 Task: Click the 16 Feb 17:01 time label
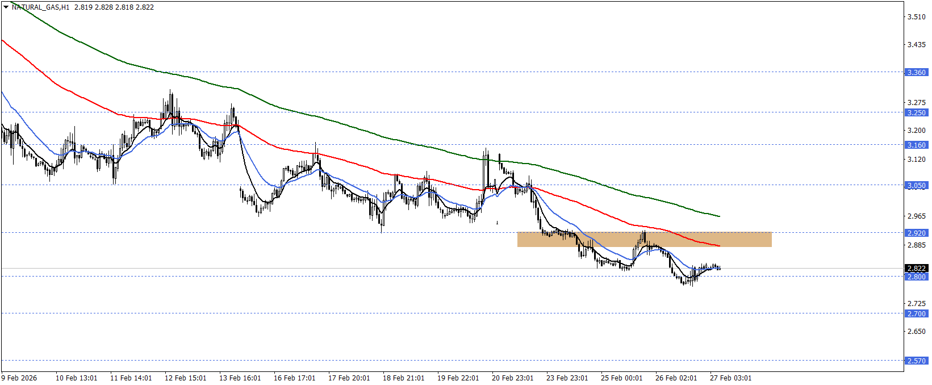coord(294,378)
